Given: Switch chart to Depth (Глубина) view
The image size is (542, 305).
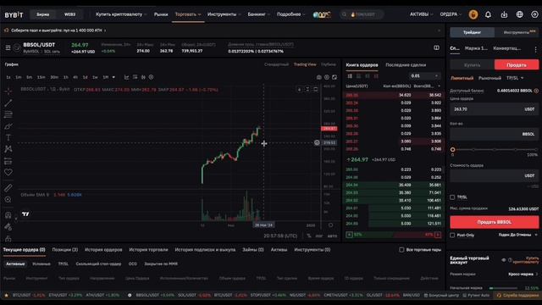Looking at the screenshot, I should (329, 64).
